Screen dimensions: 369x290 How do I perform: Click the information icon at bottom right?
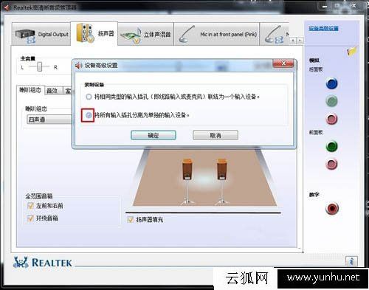click(352, 261)
